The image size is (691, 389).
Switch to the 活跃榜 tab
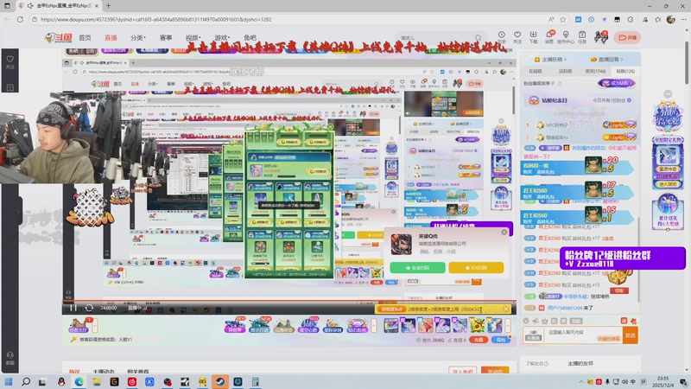click(566, 71)
